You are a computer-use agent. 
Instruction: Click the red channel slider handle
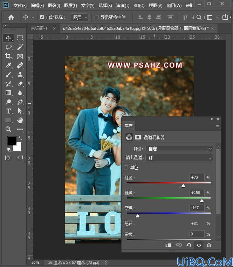(183, 185)
